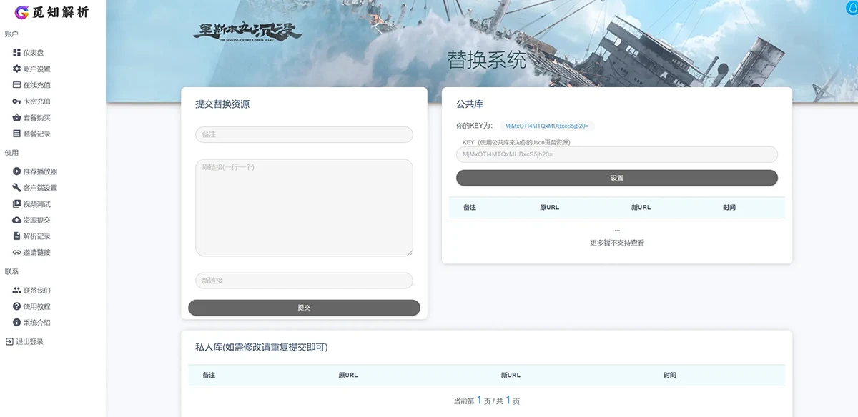Image resolution: width=858 pixels, height=417 pixels.
Task: Click the 设置 button in 公共库
Action: click(616, 178)
